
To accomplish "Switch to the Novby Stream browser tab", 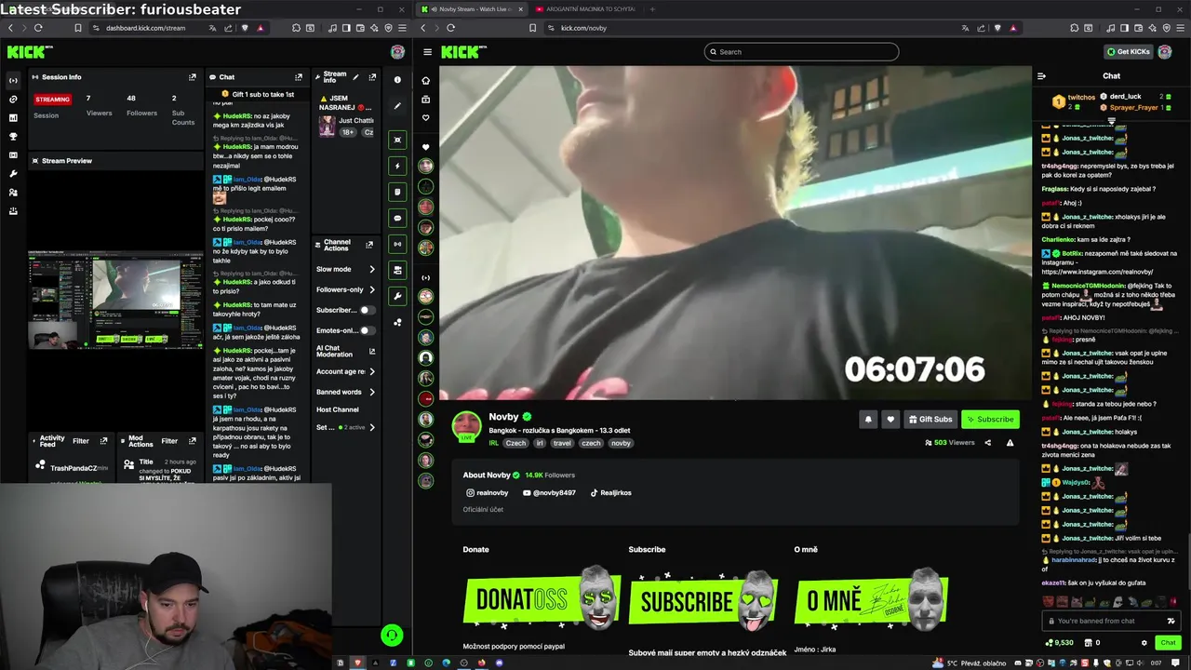I will tap(472, 9).
